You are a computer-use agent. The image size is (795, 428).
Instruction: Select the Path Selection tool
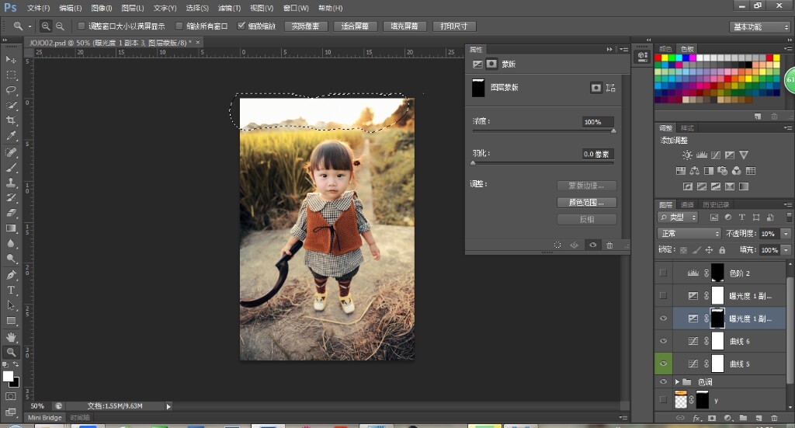(x=11, y=305)
